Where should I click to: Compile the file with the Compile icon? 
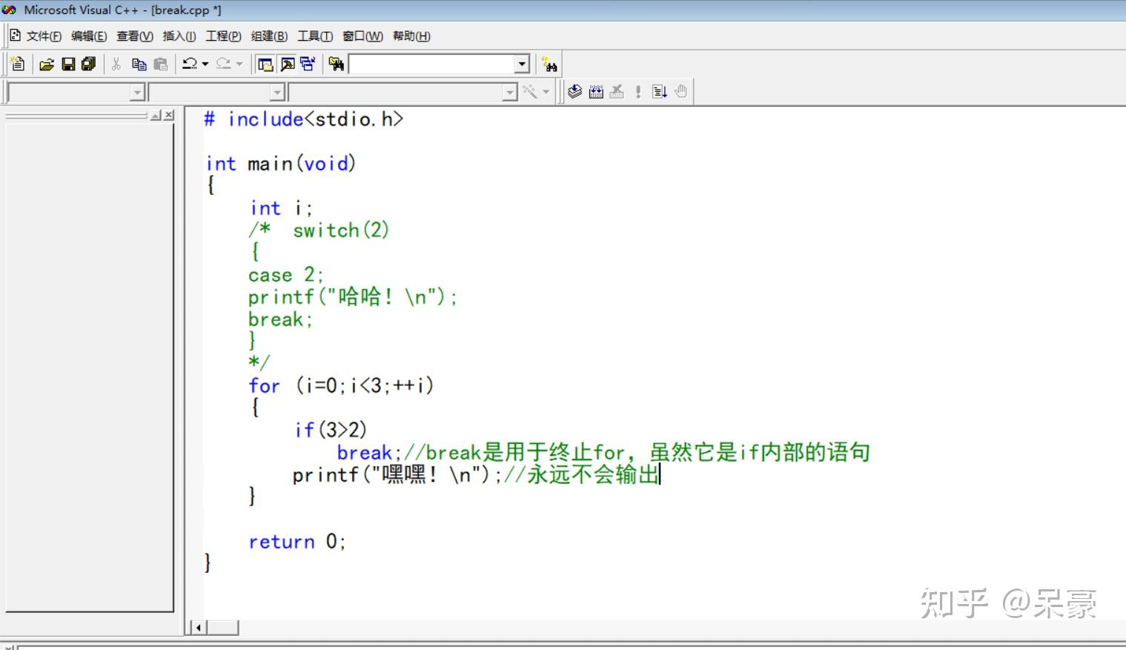click(x=574, y=91)
